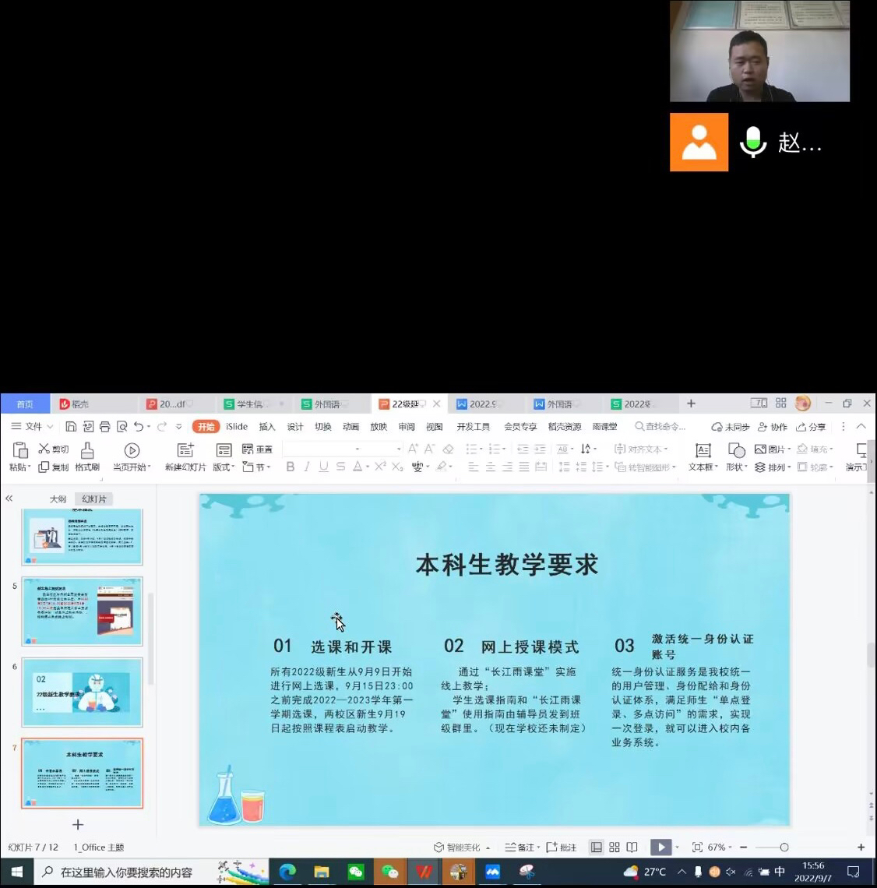Viewport: 877px width, 888px height.
Task: Click the status bar slideshow play button
Action: coord(660,847)
